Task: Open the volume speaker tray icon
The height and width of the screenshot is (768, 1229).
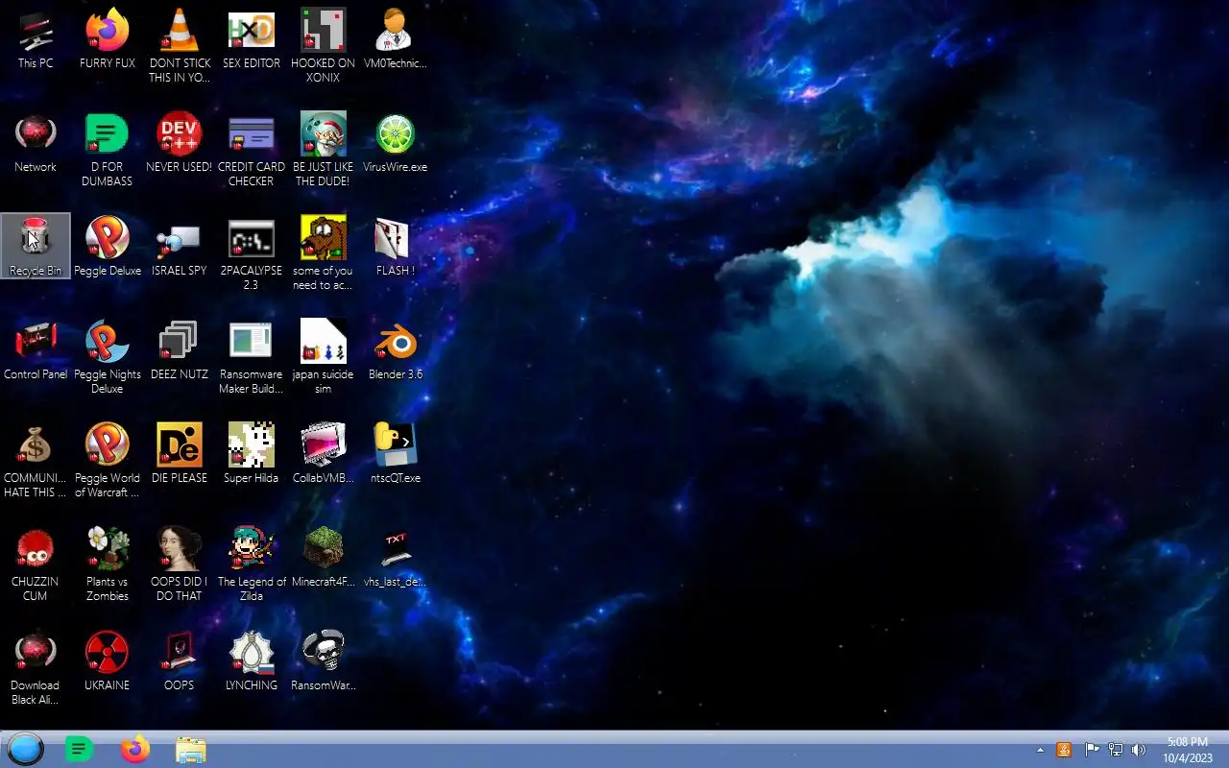Action: click(x=1139, y=750)
